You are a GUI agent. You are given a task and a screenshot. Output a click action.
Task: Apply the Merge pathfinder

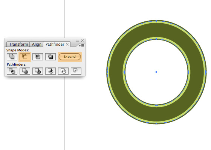(38, 71)
